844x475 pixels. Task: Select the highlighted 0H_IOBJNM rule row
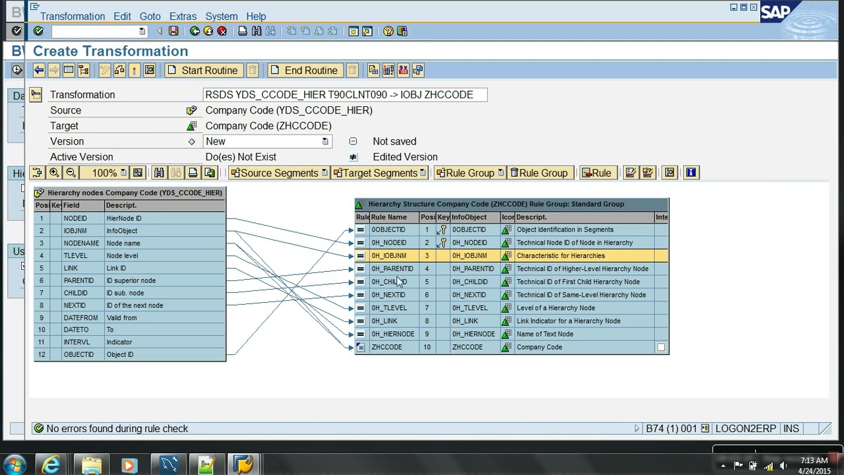pos(512,255)
